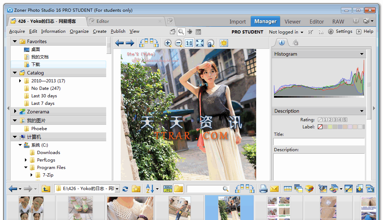
Task: Click the Title input field
Action: pyautogui.click(x=319, y=142)
